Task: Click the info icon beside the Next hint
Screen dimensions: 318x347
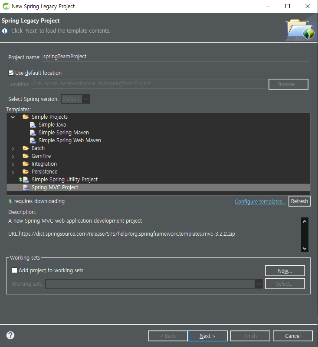Action: (5, 31)
